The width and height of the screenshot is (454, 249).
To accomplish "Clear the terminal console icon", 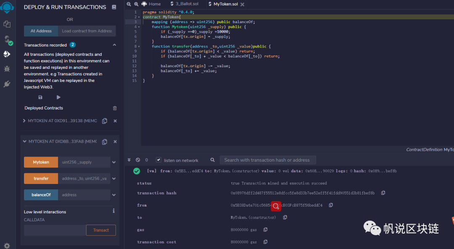I will point(138,160).
